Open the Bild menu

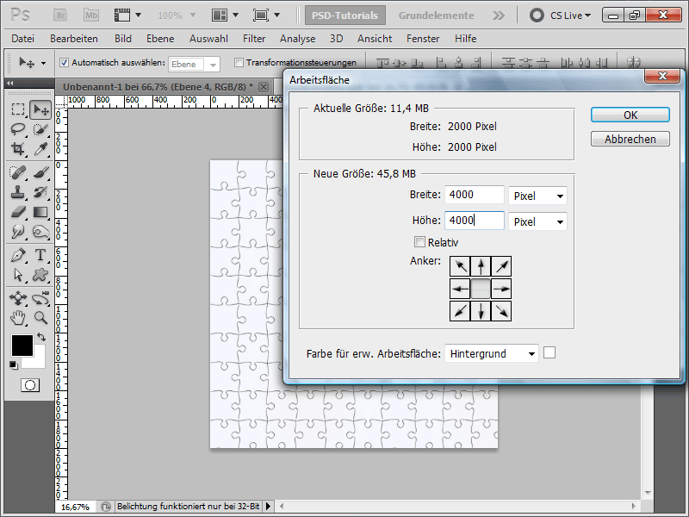pyautogui.click(x=123, y=39)
